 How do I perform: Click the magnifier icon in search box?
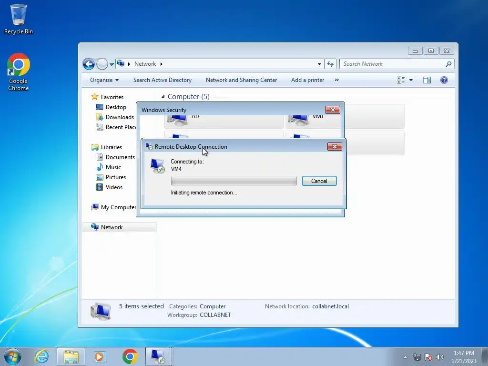pyautogui.click(x=448, y=64)
